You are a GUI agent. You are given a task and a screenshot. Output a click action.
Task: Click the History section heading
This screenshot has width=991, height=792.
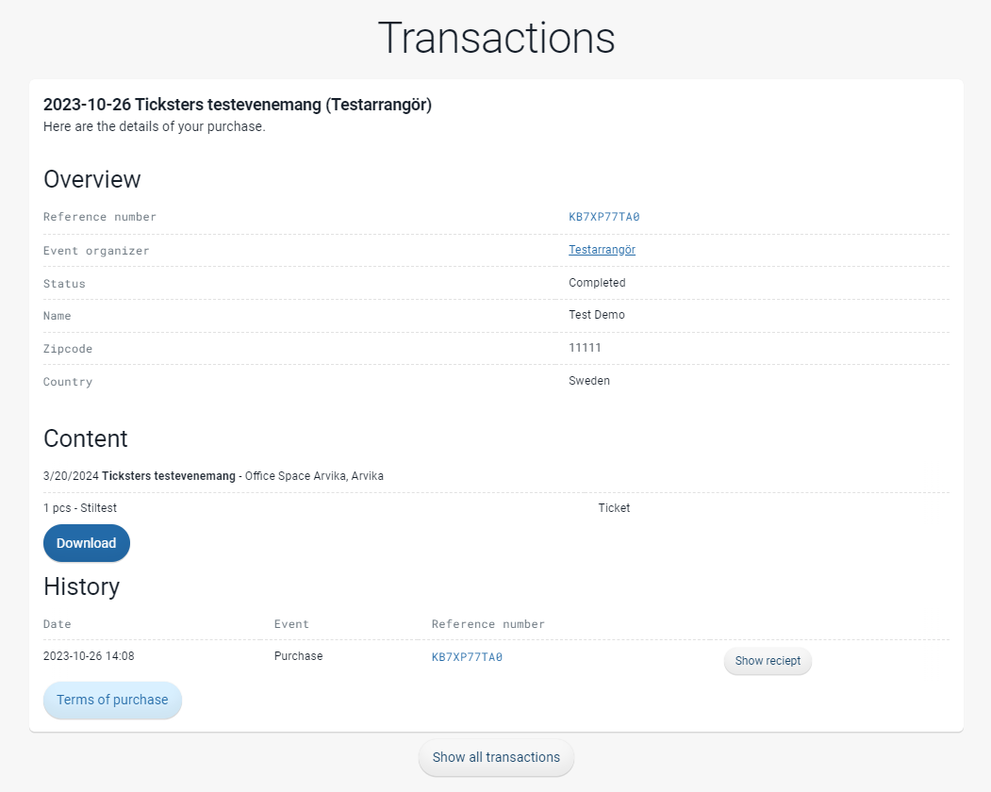[81, 586]
